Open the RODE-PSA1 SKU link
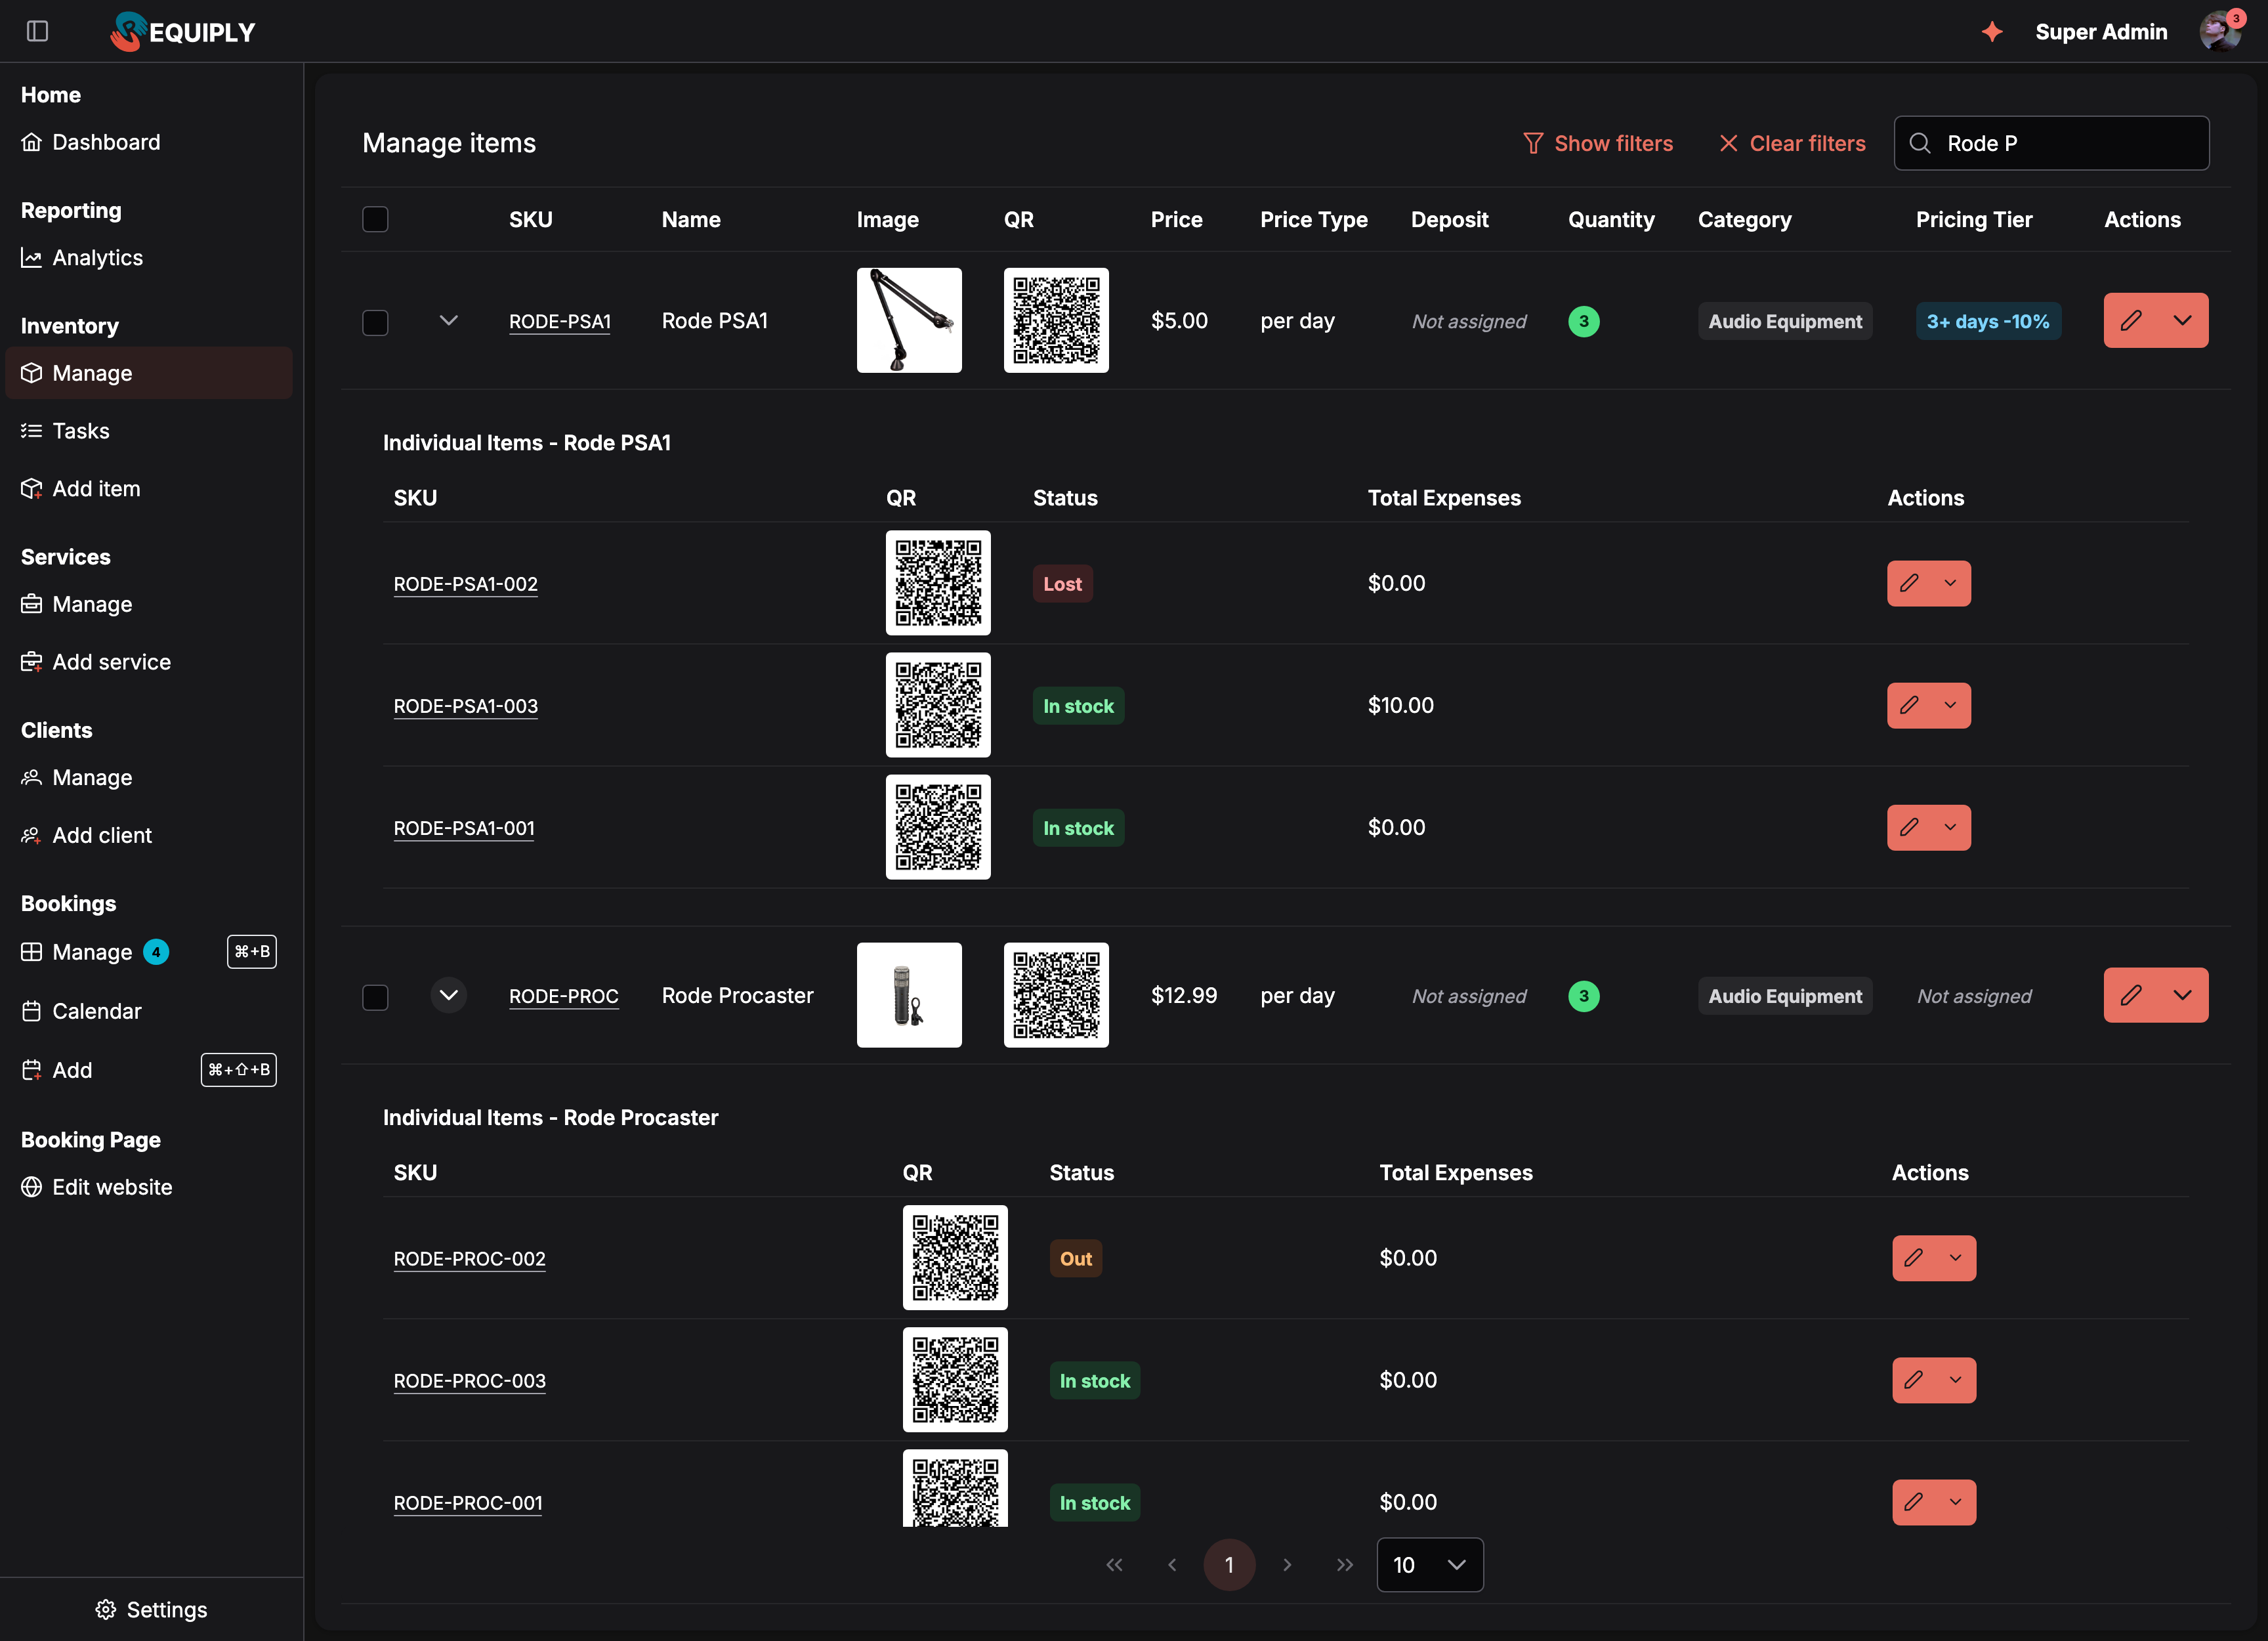 [560, 321]
